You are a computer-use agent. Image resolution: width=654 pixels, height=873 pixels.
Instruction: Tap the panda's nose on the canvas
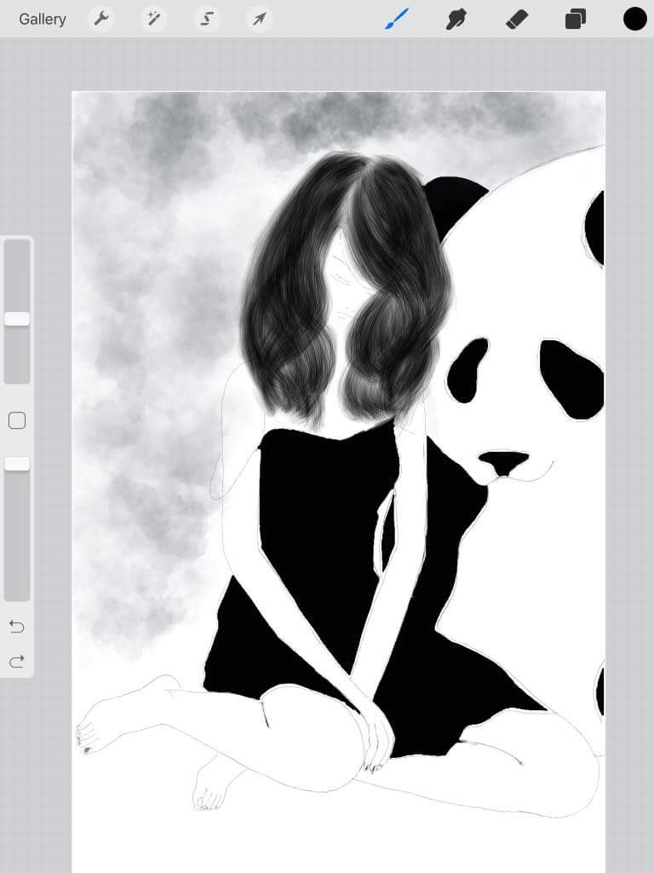[x=503, y=462]
